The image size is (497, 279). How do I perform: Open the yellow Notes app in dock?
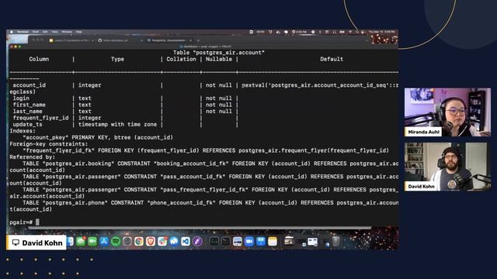tap(273, 242)
